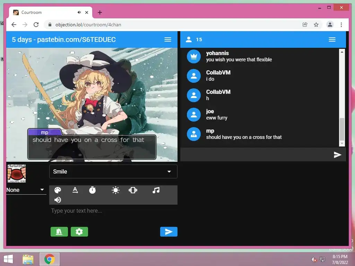Click the chat message 'should have you on a cross for that'
355x266 pixels.
[244, 137]
